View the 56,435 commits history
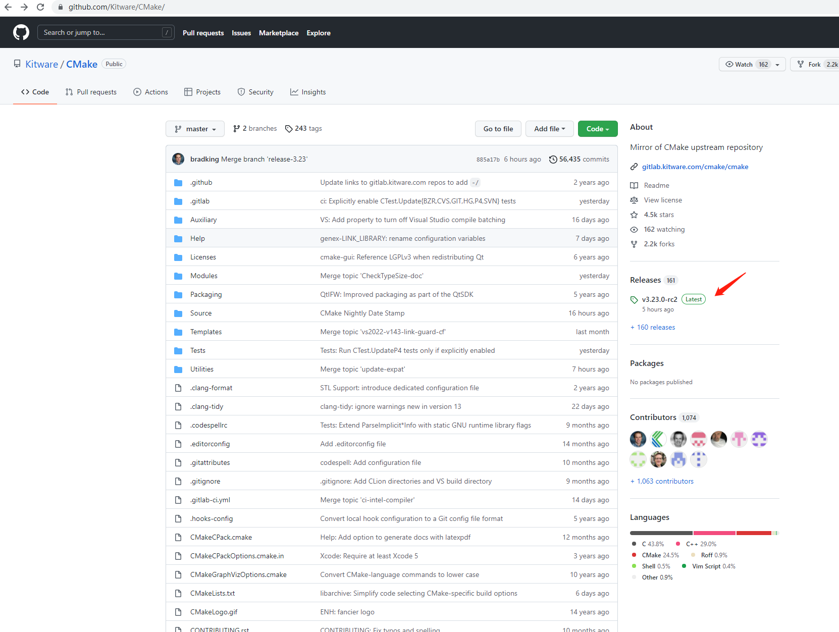Image resolution: width=839 pixels, height=632 pixels. tap(579, 160)
